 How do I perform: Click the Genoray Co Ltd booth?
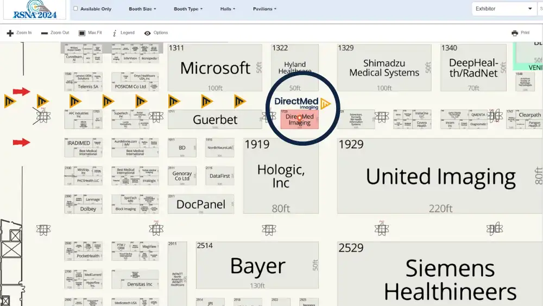(182, 176)
